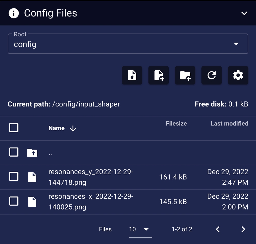Click the Create Directory folder icon

click(185, 75)
